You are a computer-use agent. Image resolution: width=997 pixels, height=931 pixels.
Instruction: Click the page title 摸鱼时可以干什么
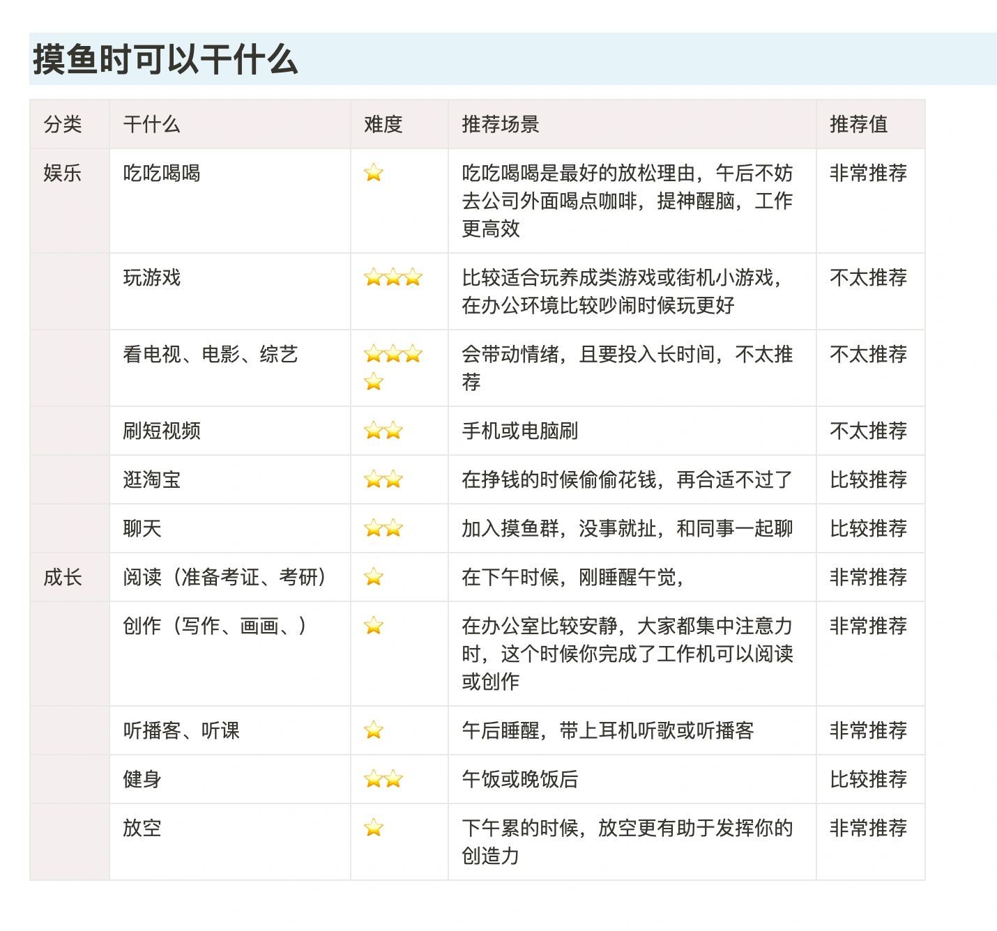166,59
